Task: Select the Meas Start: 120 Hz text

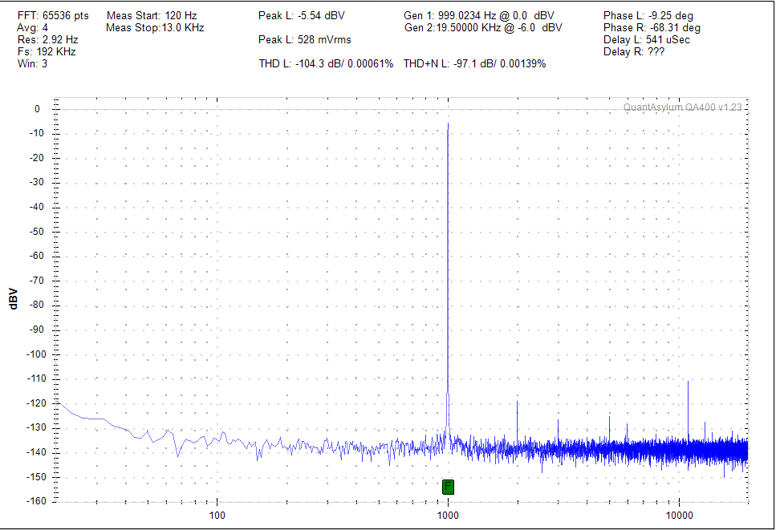Action: coord(152,16)
